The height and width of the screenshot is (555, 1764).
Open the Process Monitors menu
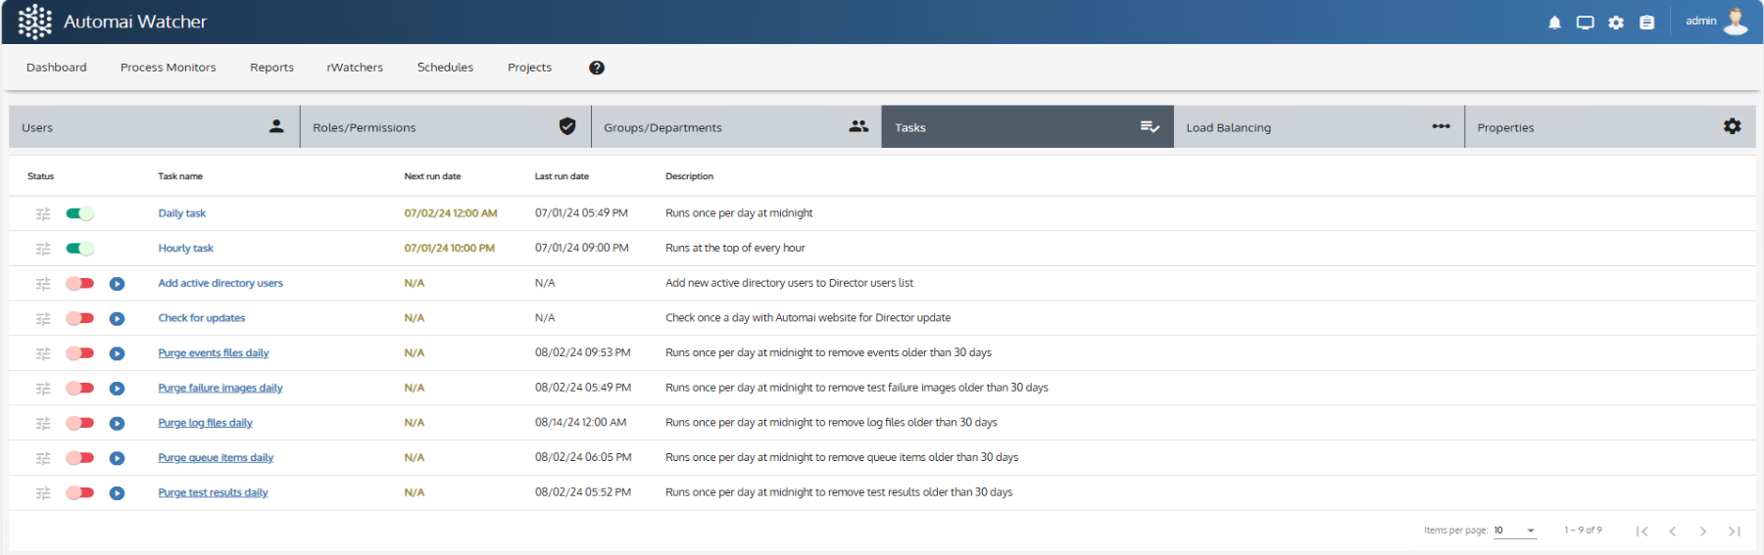tap(169, 68)
